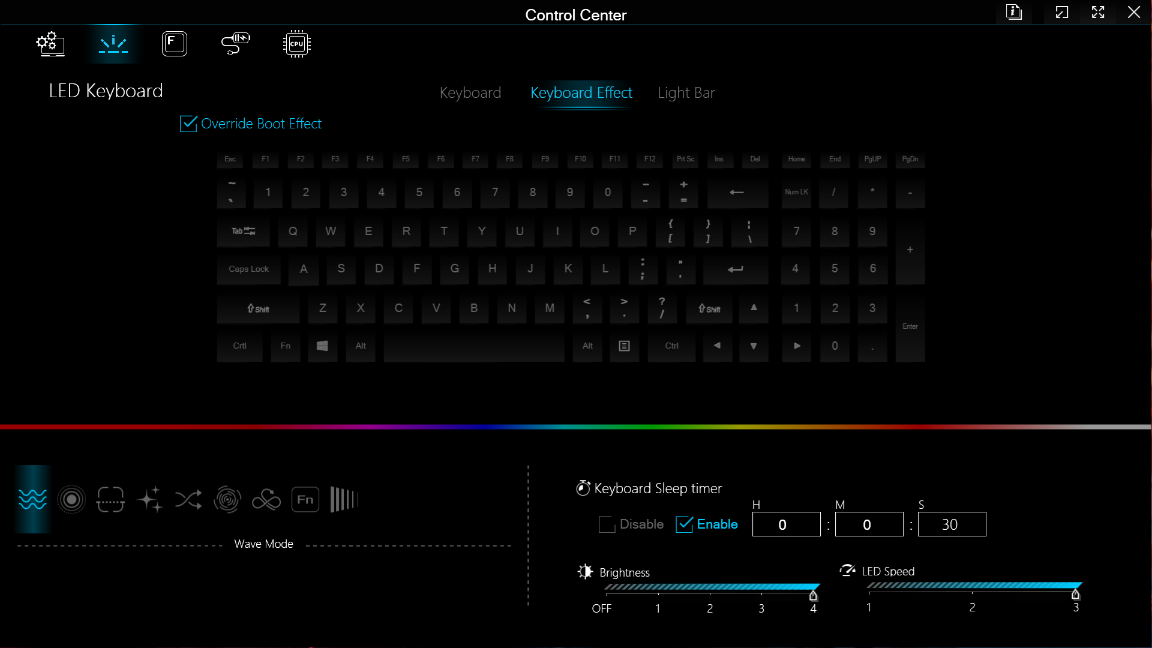The width and height of the screenshot is (1152, 648).
Task: Open the information icon in title bar
Action: click(x=1014, y=12)
